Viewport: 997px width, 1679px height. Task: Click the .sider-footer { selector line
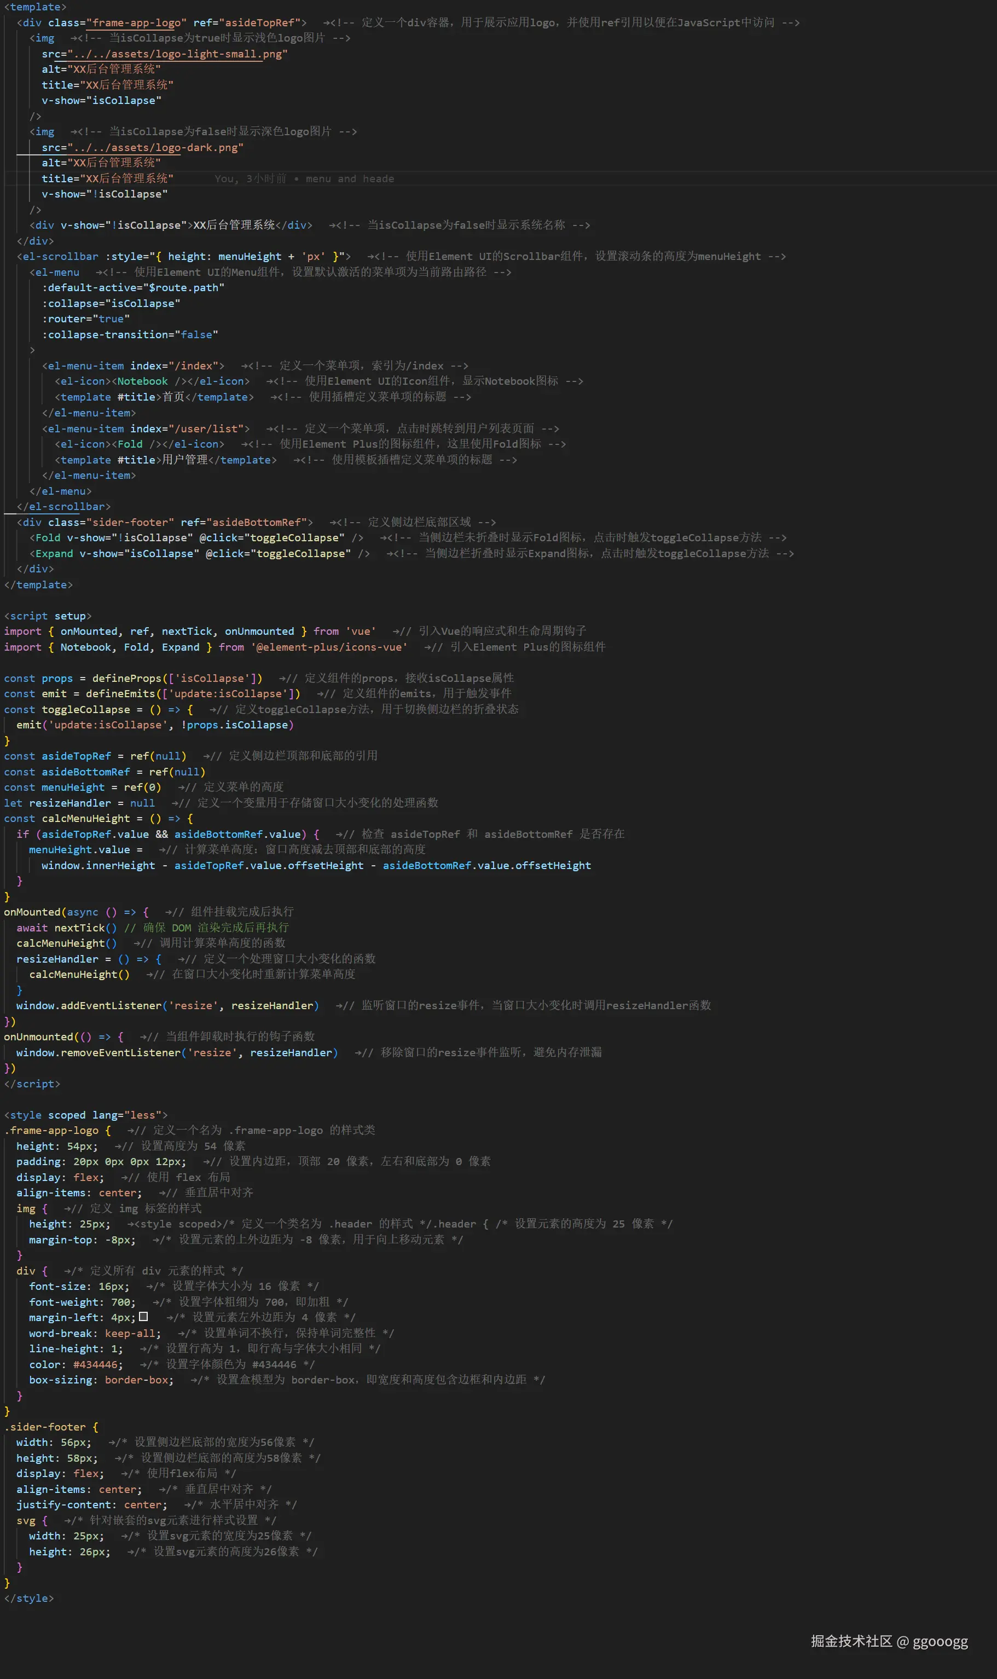click(x=51, y=1427)
